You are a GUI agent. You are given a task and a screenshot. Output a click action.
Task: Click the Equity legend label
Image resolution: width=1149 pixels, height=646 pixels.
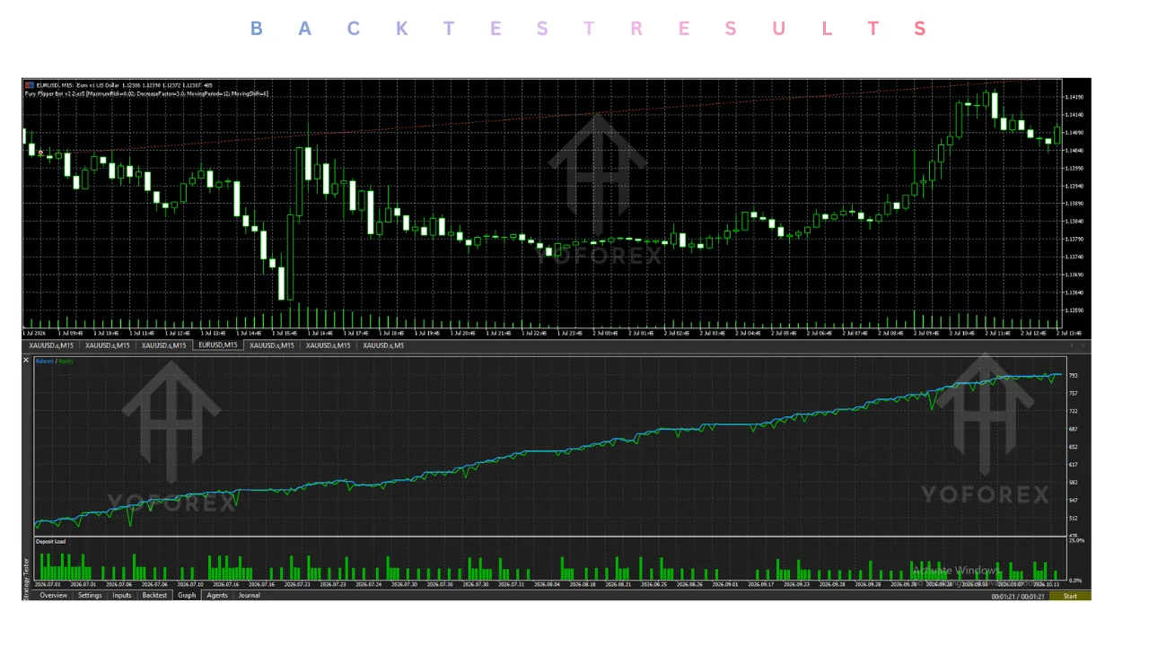[x=66, y=361]
